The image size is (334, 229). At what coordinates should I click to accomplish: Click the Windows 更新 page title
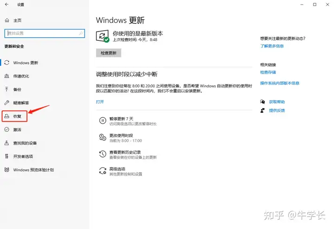tap(120, 20)
